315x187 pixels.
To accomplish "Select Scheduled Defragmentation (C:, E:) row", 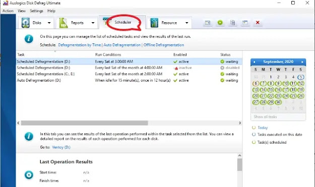I will click(x=129, y=74).
